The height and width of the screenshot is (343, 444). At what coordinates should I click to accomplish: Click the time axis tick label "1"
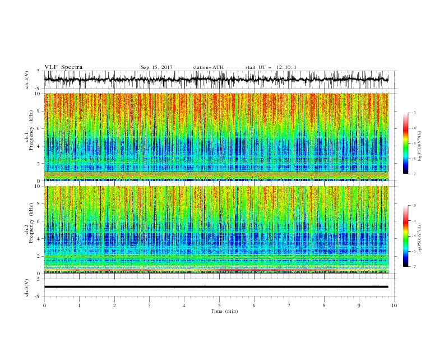pyautogui.click(x=79, y=305)
